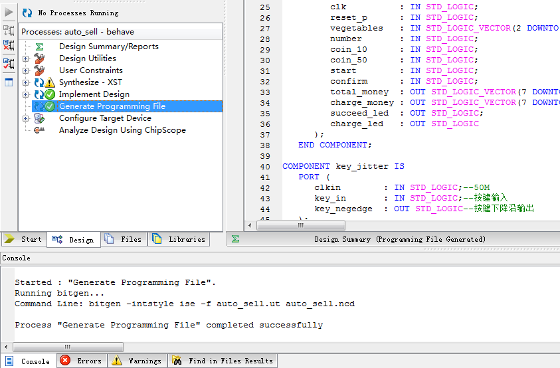Viewport: 560px width, 368px height.
Task: Click the red-X process toolbar icon
Action: (9, 45)
